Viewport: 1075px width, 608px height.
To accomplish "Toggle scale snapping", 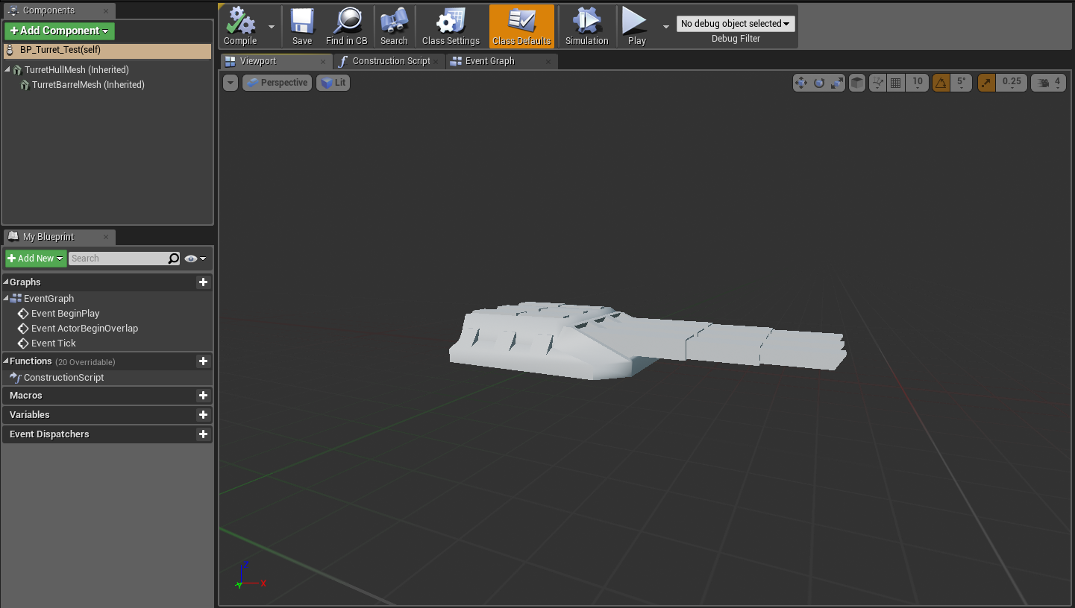I will coord(986,83).
